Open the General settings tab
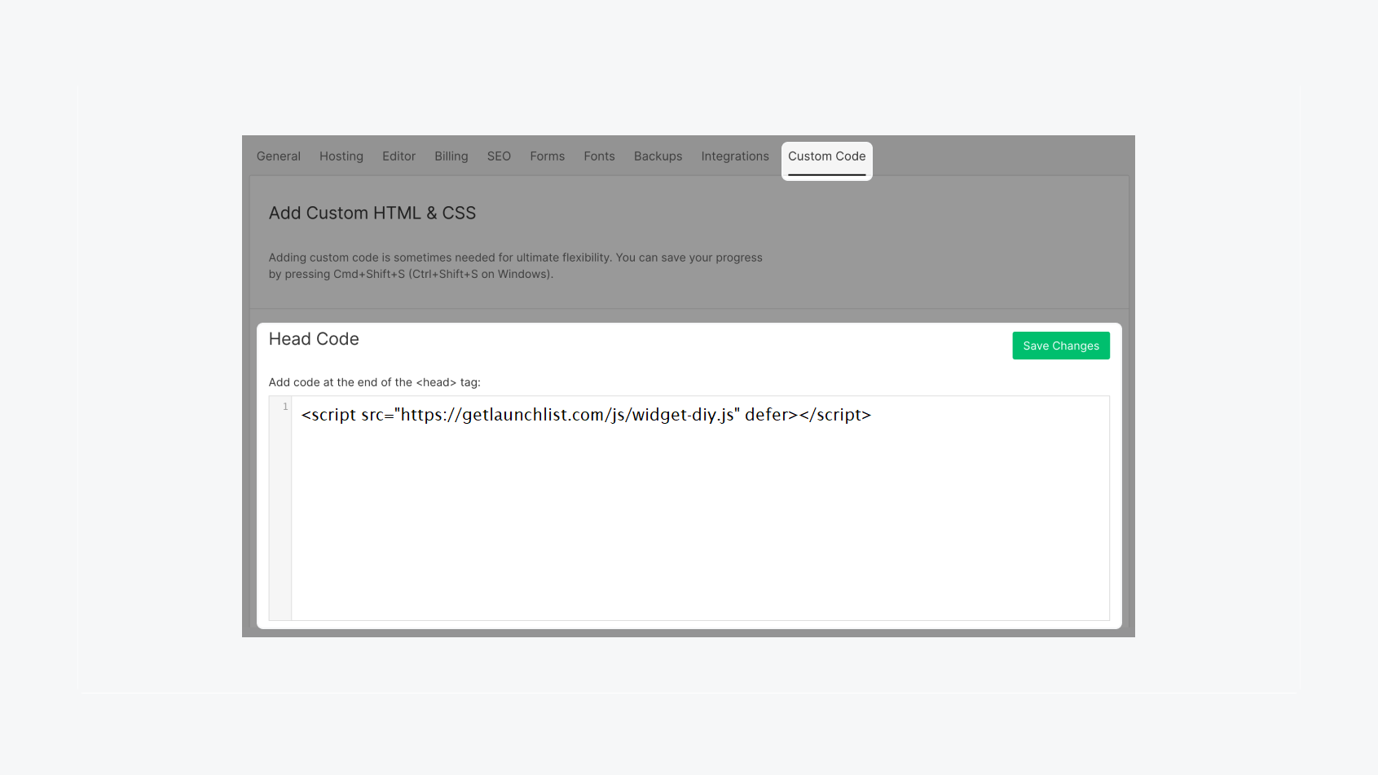The image size is (1378, 775). tap(279, 156)
